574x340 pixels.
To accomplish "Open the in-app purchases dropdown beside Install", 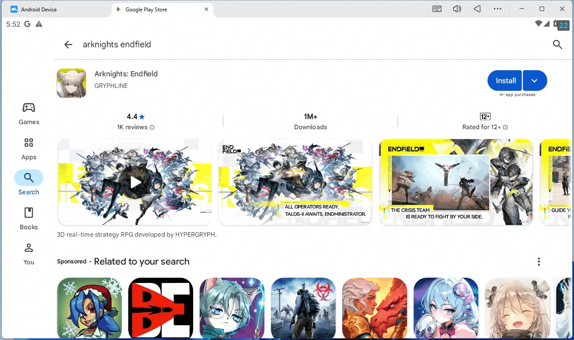I will point(534,80).
